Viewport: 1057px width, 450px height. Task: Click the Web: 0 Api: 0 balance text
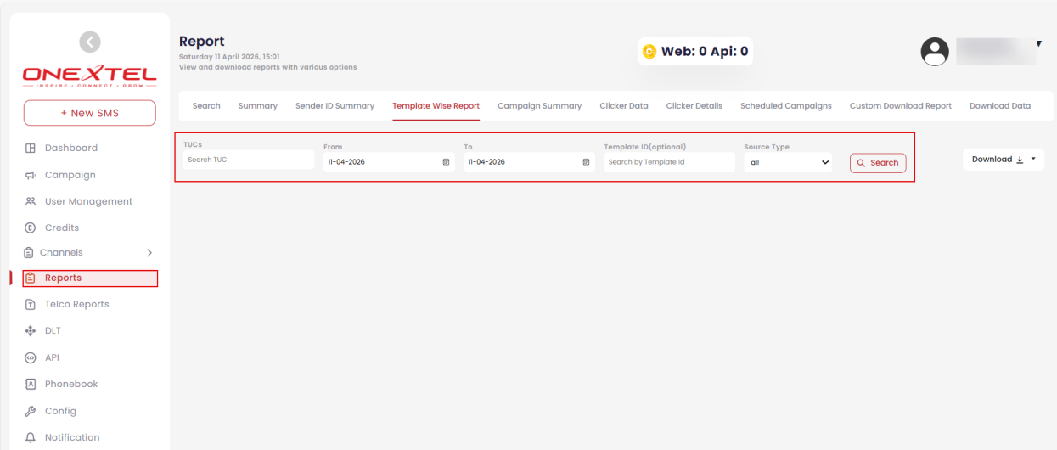tap(705, 52)
